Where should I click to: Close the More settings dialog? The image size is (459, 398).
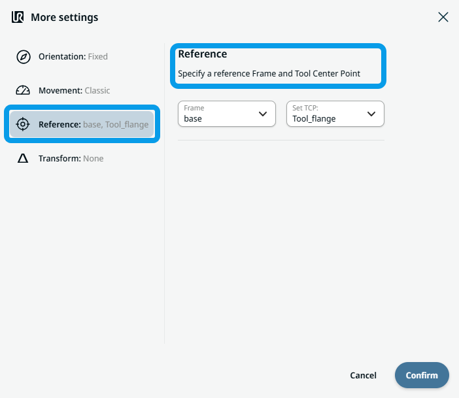[x=443, y=18]
